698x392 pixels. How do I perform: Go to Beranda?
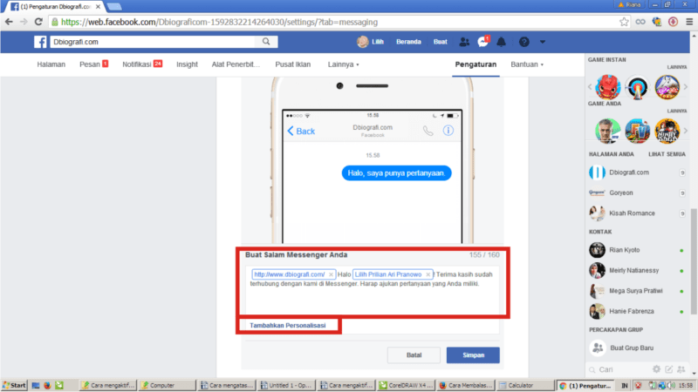pyautogui.click(x=408, y=42)
